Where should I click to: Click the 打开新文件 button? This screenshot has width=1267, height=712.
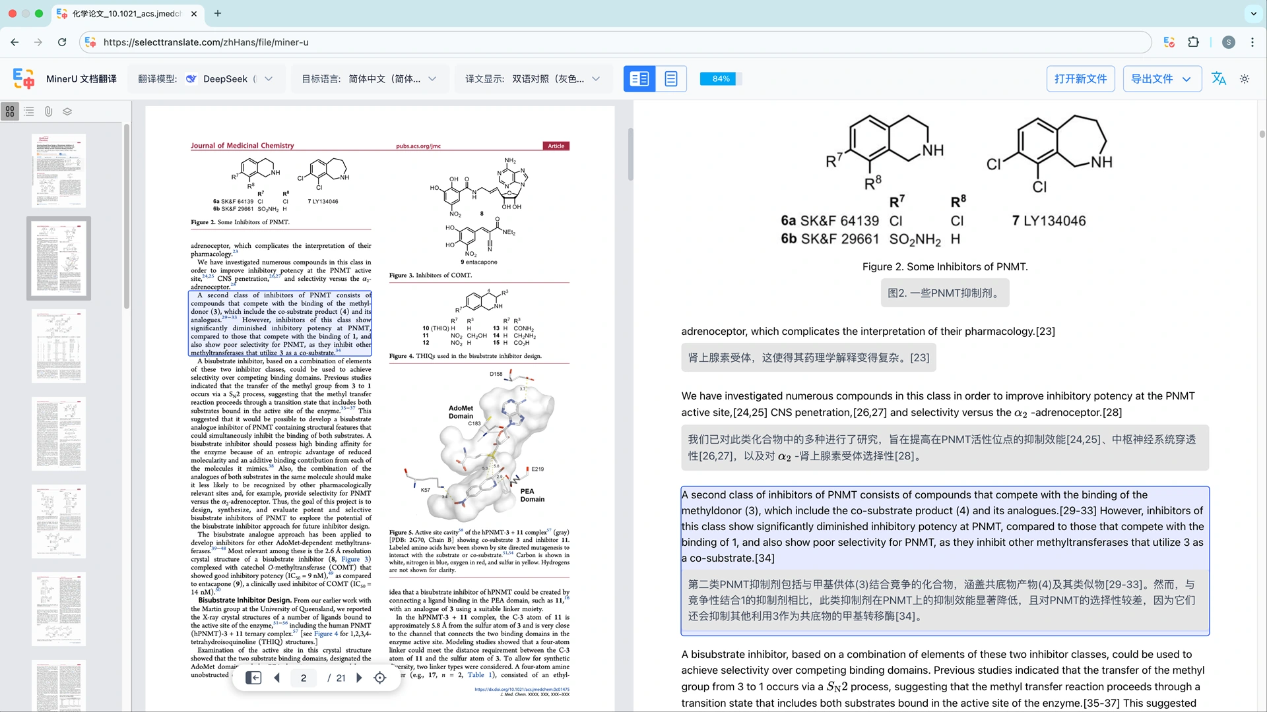click(x=1080, y=78)
